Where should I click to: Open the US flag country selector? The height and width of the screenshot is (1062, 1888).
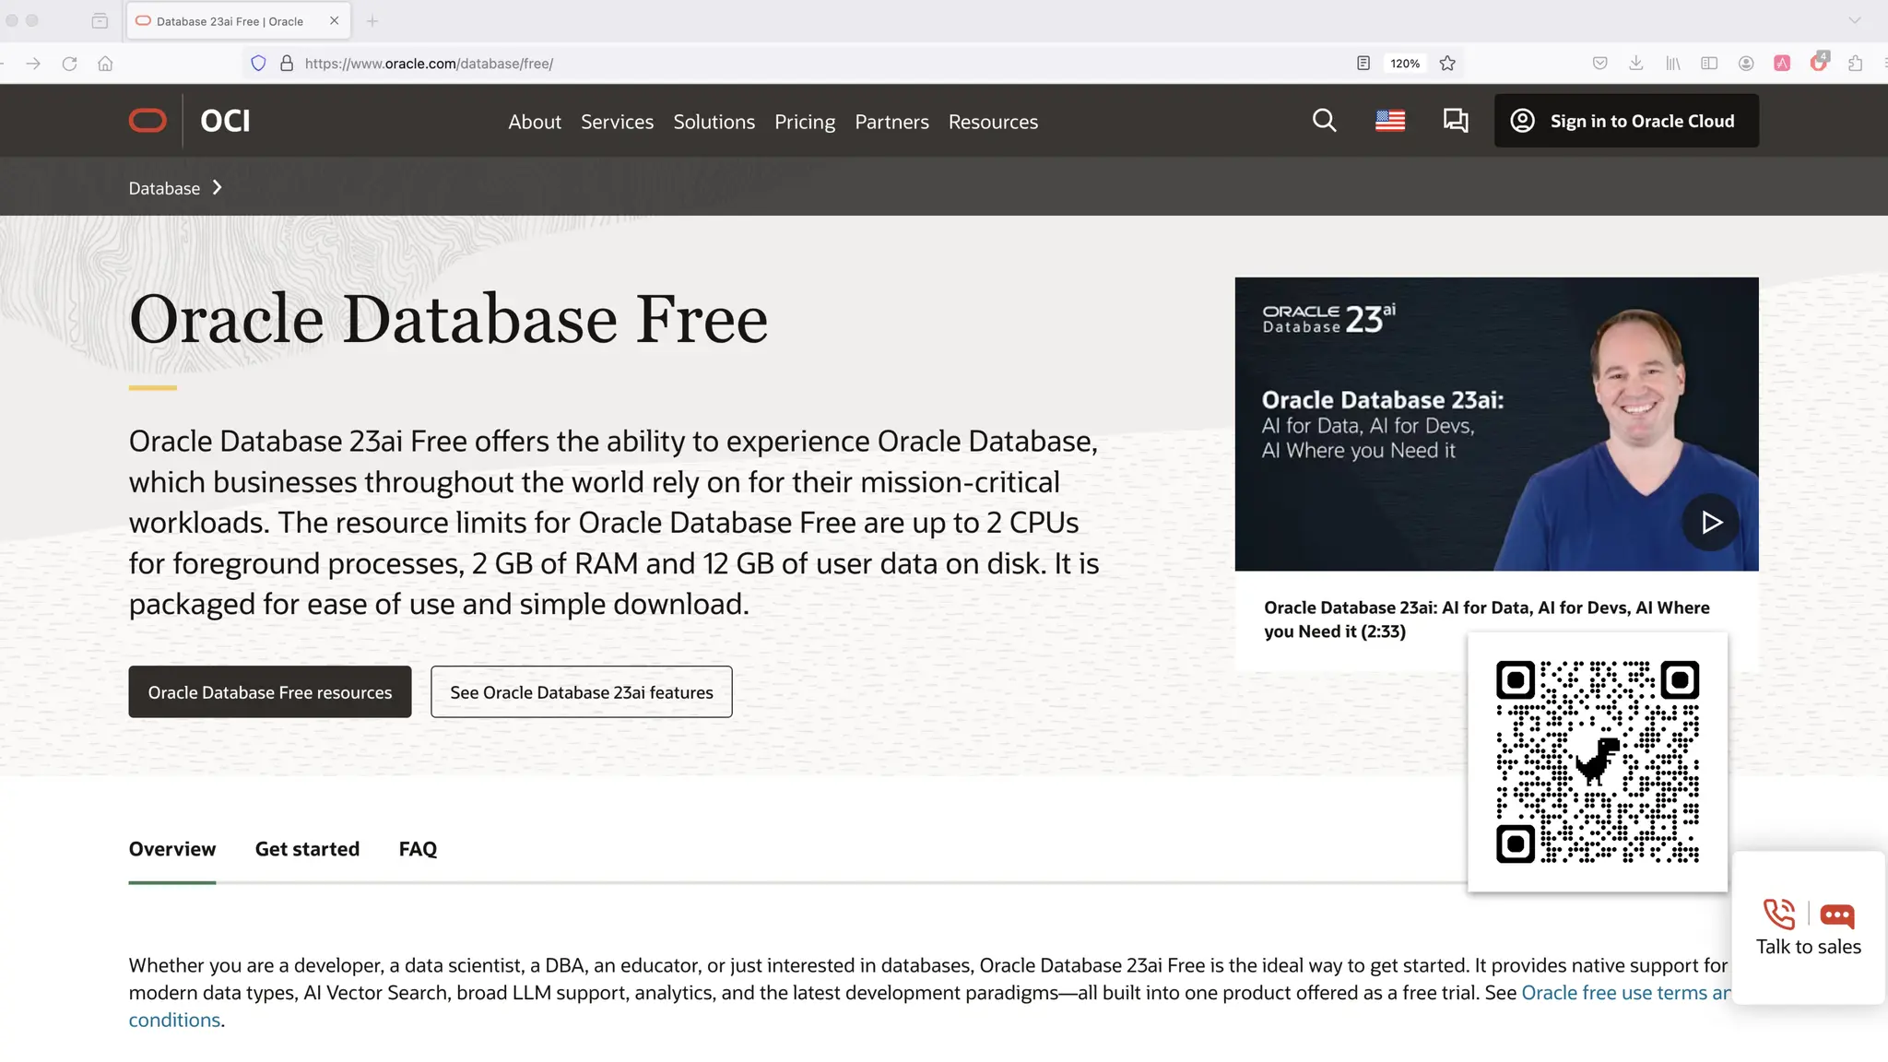click(1389, 121)
